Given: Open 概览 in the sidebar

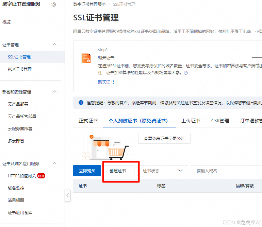Looking at the screenshot, I should click(x=6, y=22).
